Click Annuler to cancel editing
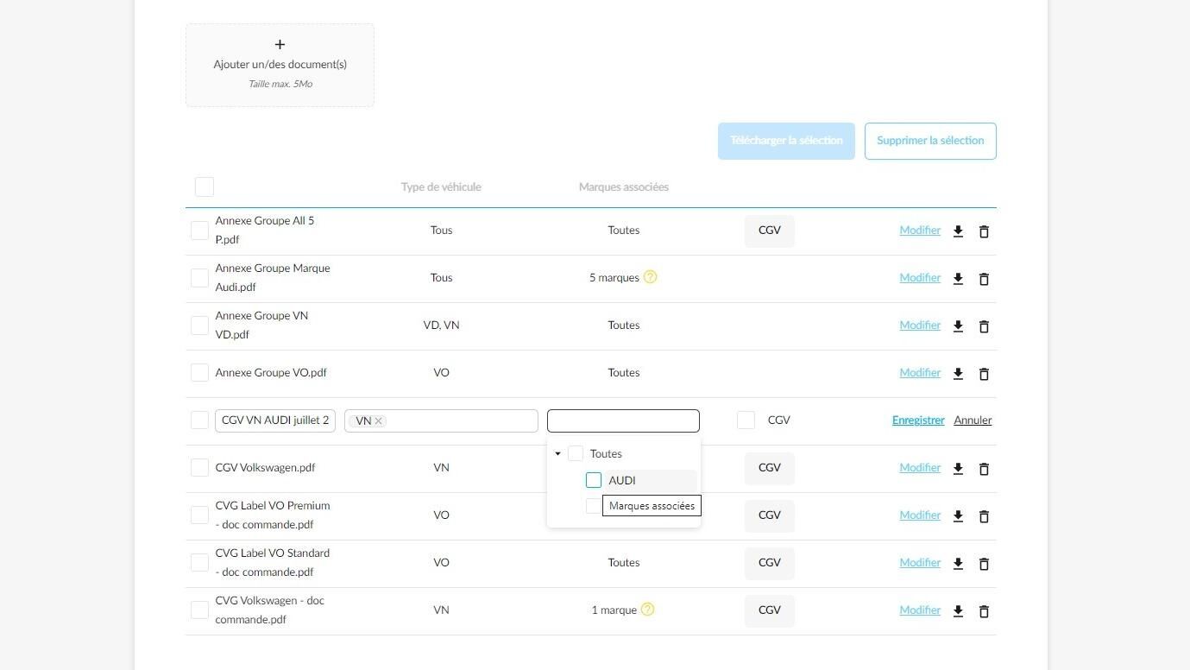This screenshot has width=1190, height=670. coord(973,420)
